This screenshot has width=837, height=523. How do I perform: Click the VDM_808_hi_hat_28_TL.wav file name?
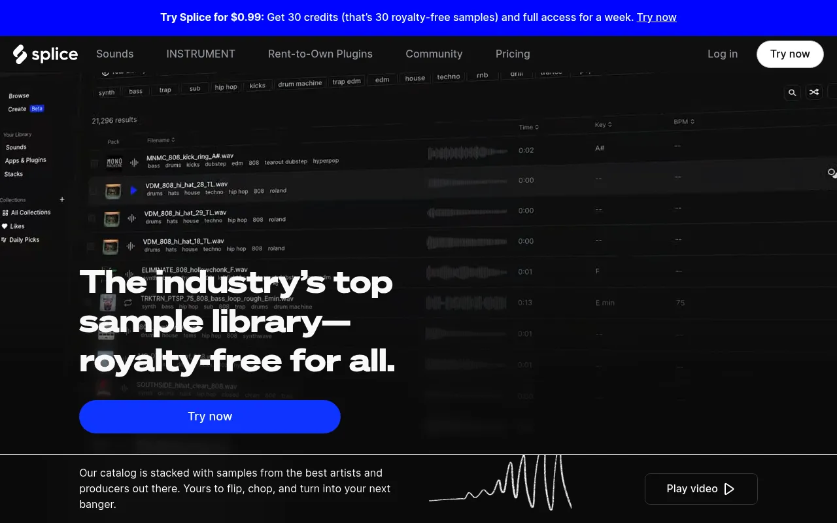(x=187, y=185)
